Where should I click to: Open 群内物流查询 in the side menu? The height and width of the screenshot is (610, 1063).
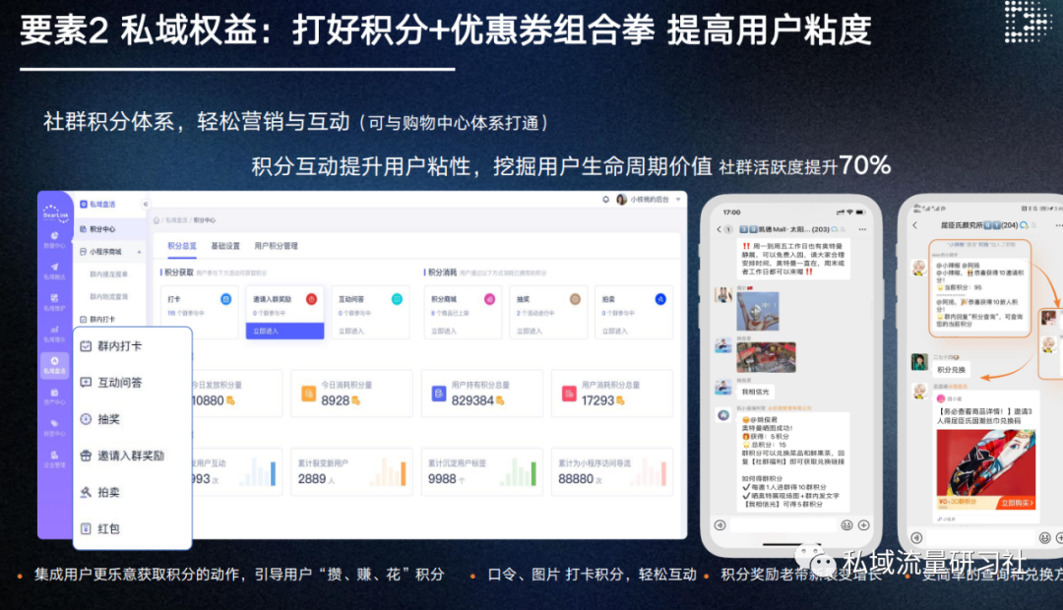coord(110,297)
